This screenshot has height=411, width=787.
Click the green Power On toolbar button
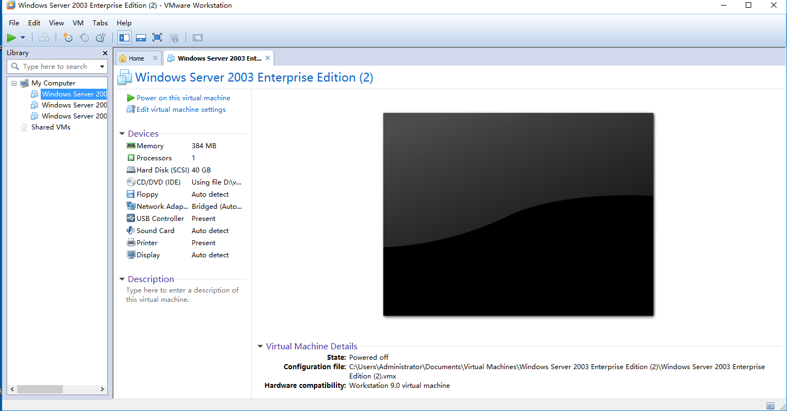pyautogui.click(x=12, y=37)
